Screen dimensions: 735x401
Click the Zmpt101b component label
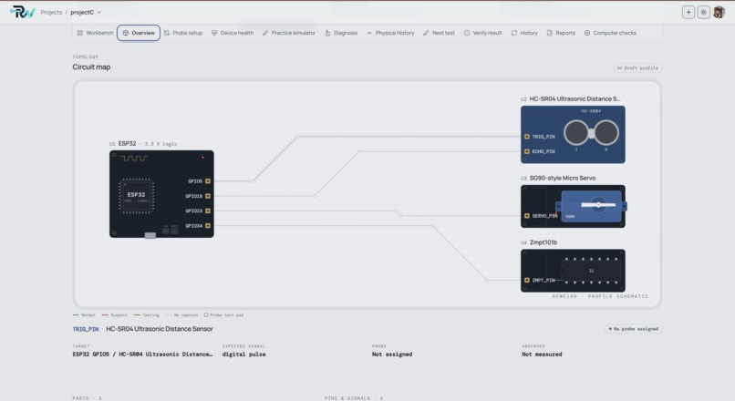point(543,242)
